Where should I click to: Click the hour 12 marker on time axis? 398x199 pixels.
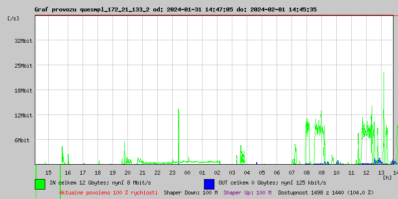click(366, 173)
